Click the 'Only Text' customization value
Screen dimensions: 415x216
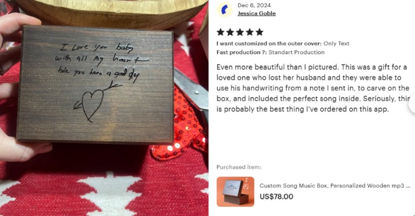(x=336, y=44)
